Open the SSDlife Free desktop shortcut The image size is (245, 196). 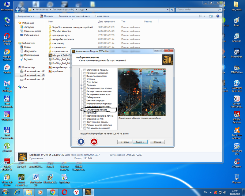(236, 70)
